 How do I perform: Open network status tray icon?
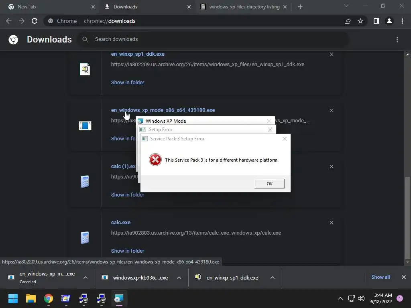click(351, 298)
